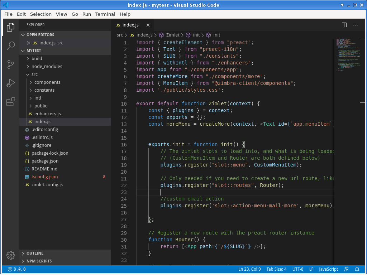Open the Run and Debug view icon
Viewport: 367px width, 275px height.
10,83
